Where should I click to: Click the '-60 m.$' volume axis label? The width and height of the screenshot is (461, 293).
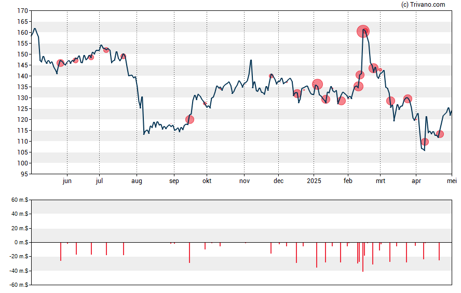pyautogui.click(x=19, y=285)
